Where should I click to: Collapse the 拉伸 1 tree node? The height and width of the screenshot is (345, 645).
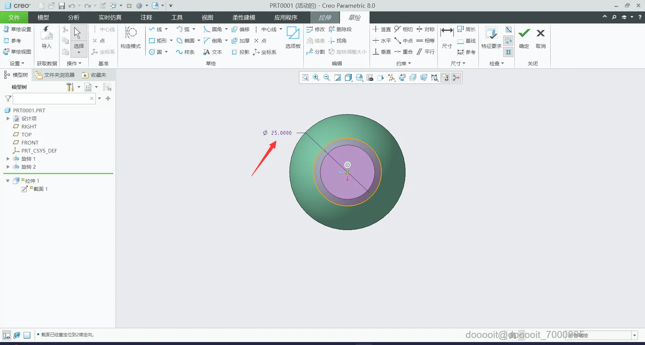coord(8,181)
